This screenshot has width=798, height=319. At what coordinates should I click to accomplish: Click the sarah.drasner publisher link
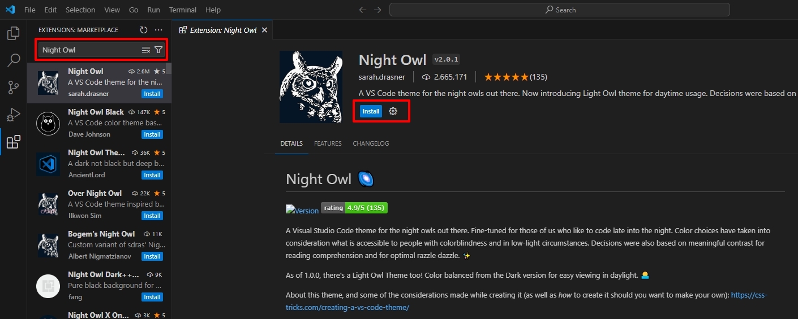(381, 77)
